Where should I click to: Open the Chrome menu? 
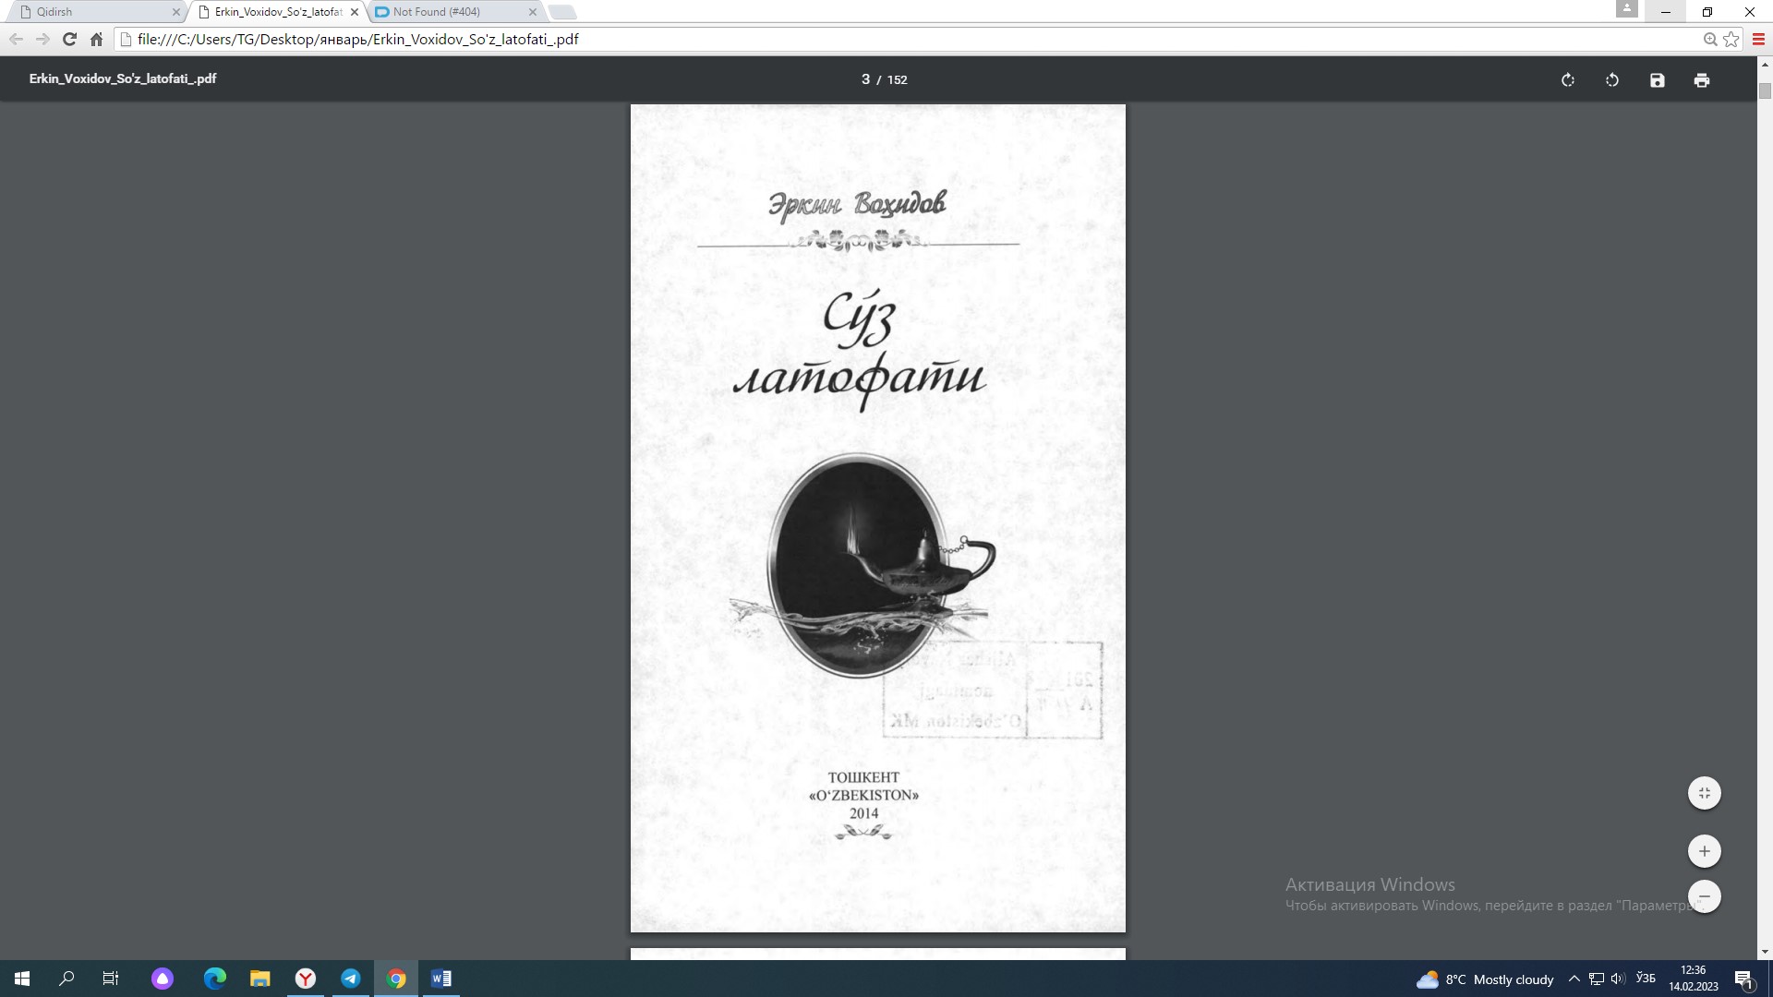1758,40
